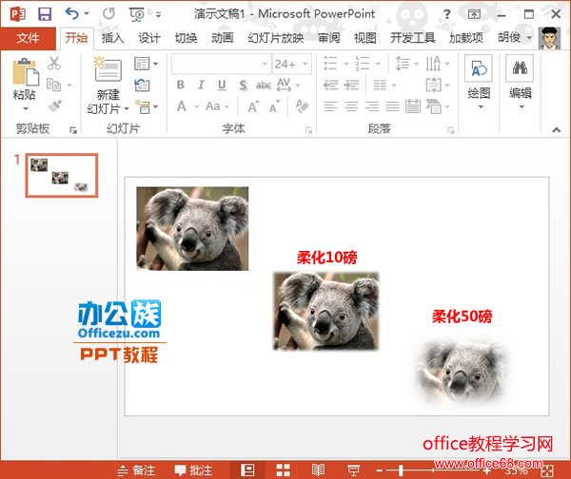Center the text alignment
The image size is (571, 479).
pos(351,106)
